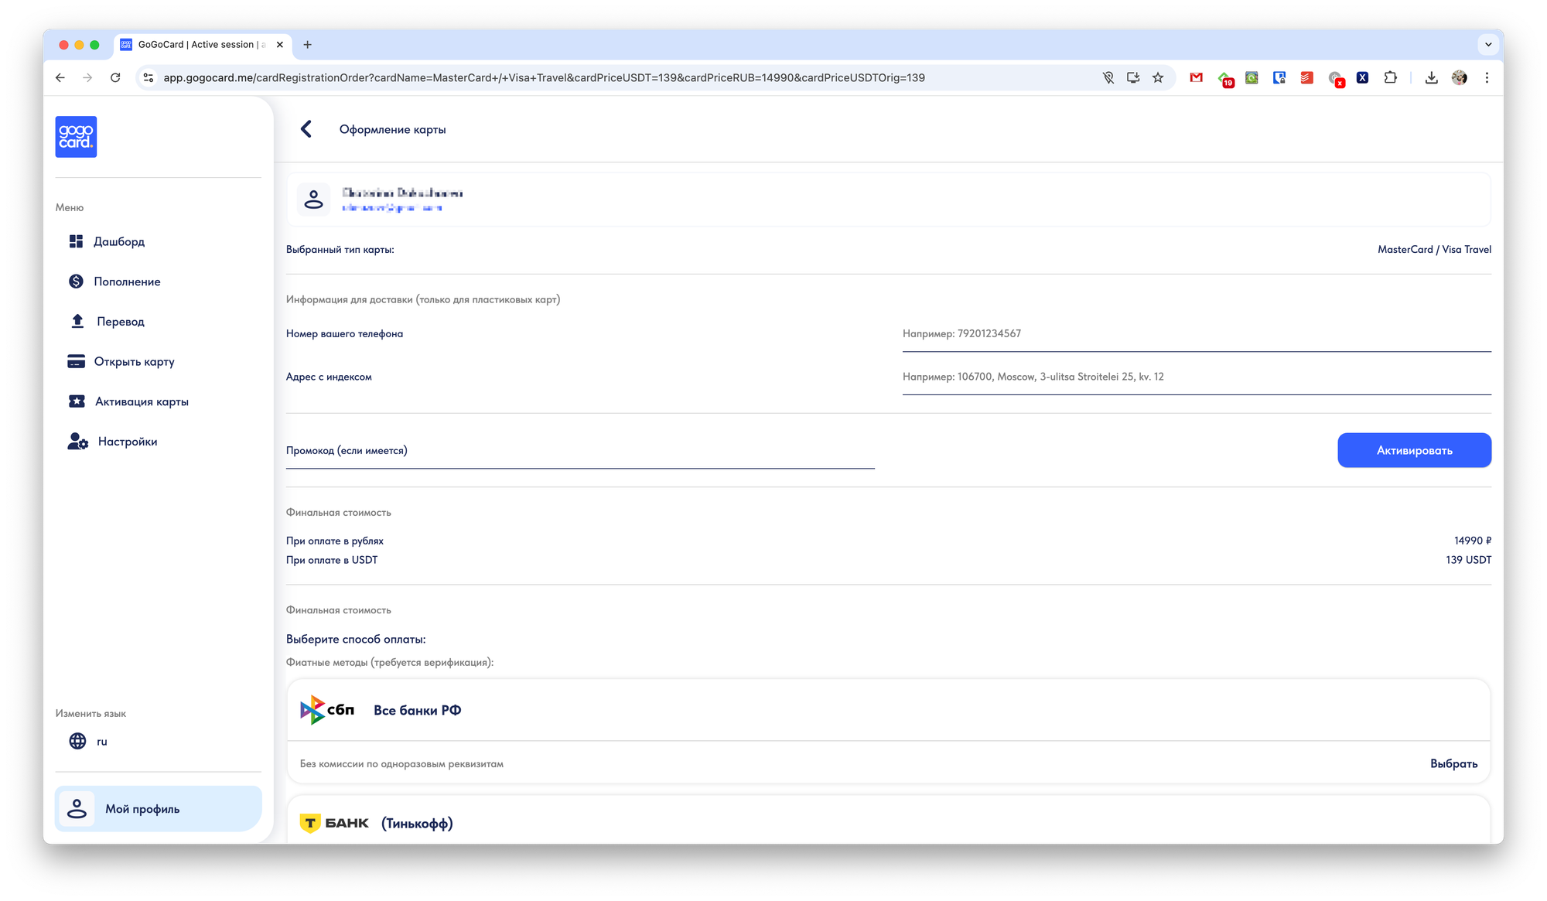1547x901 pixels.
Task: Open the Дашборд menu item
Action: point(119,241)
